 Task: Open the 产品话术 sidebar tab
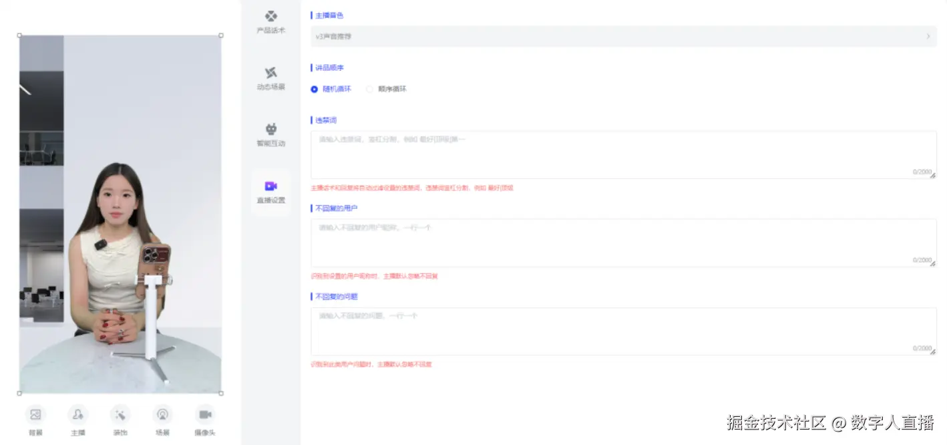pos(270,22)
